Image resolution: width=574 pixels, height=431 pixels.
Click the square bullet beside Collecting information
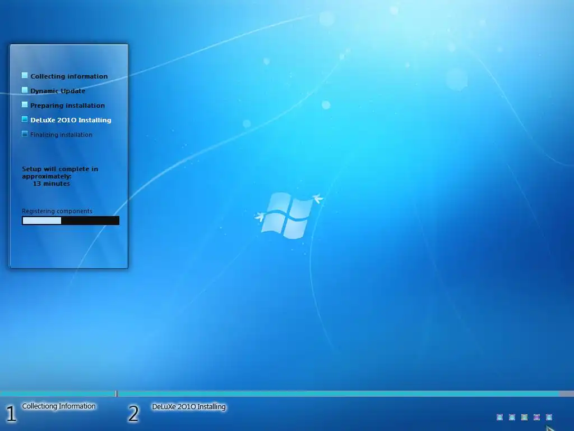pos(25,76)
